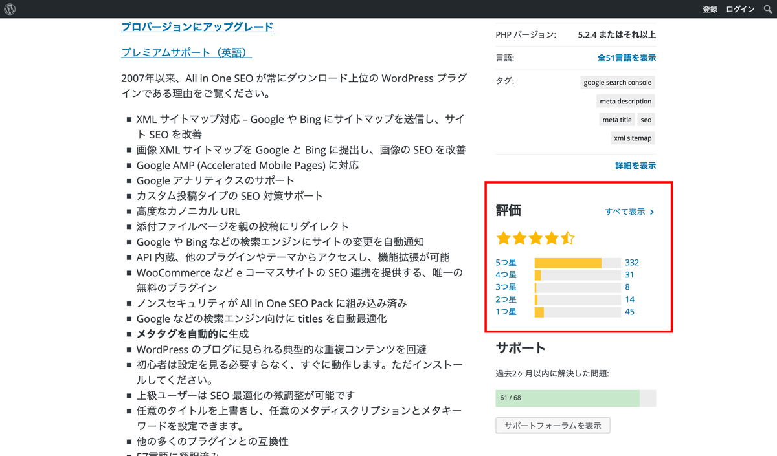The image size is (777, 456).
Task: Click the サポート heading
Action: pos(521,347)
